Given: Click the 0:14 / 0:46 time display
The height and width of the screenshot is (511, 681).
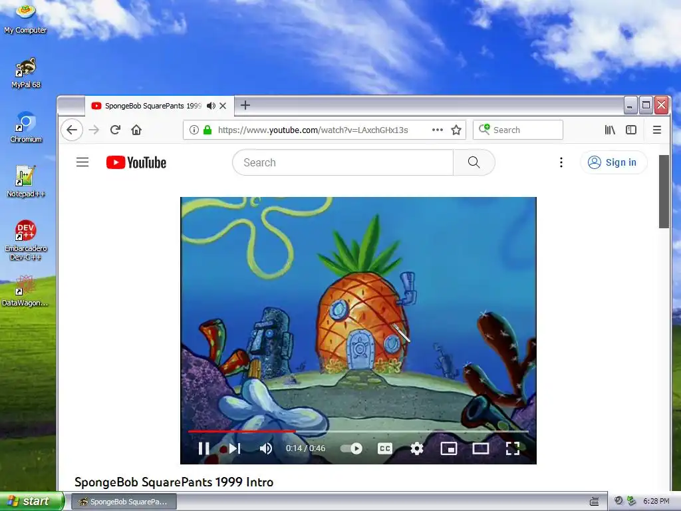Looking at the screenshot, I should pyautogui.click(x=305, y=448).
